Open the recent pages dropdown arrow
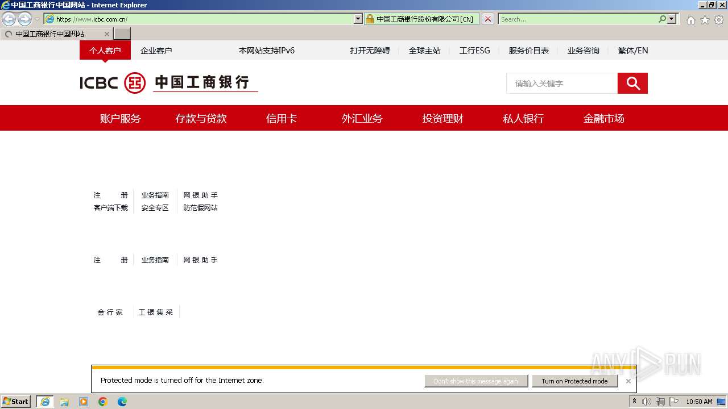Screen dimensions: 728x409 click(37, 19)
